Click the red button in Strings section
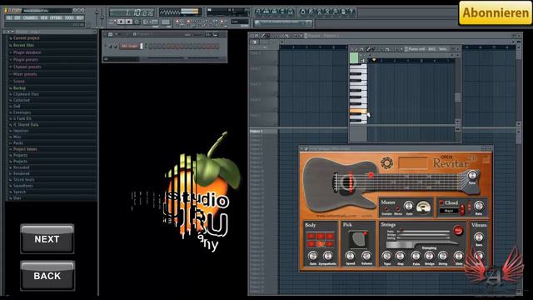Viewport: 533px width, 300px height. pyautogui.click(x=458, y=230)
